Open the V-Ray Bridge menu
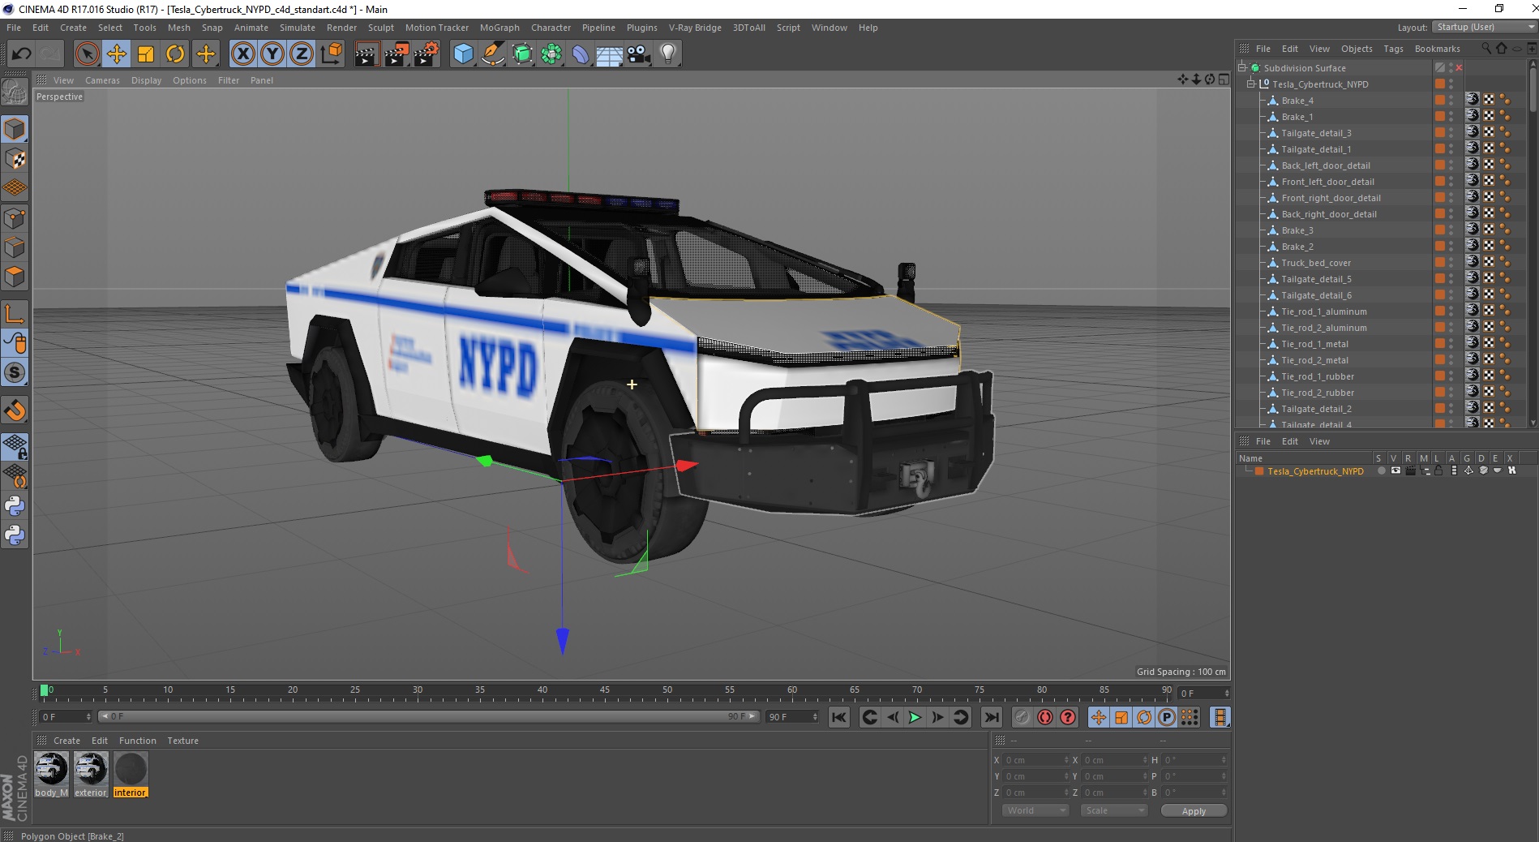 tap(695, 28)
